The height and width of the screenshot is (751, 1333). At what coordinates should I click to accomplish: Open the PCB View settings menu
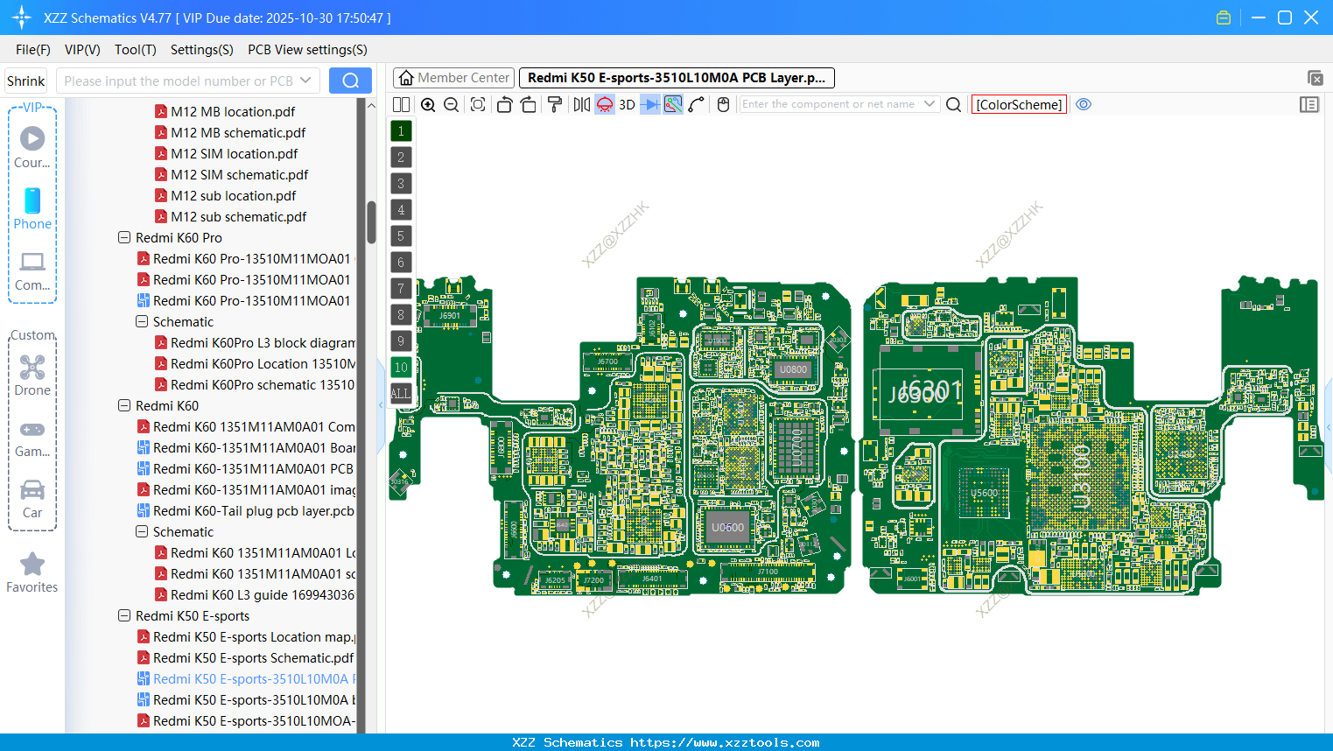coord(307,50)
